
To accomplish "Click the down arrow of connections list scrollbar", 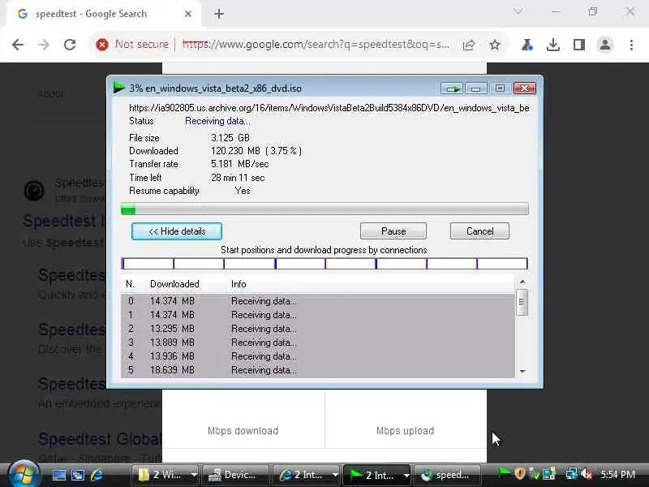I will [x=522, y=371].
